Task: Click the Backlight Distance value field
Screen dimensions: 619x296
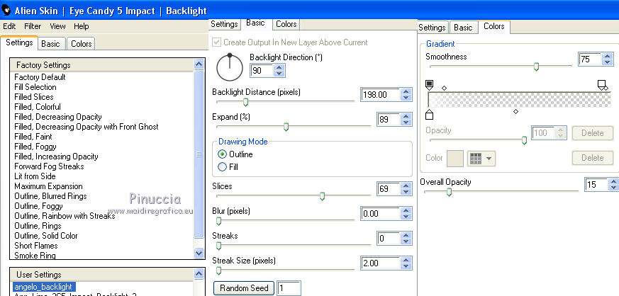Action: pos(381,95)
